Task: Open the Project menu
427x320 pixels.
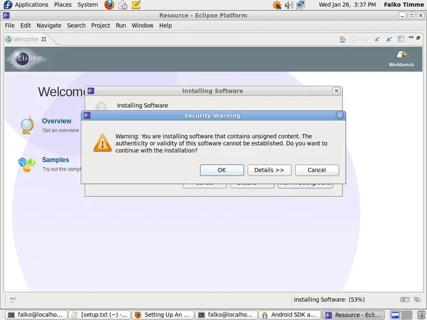Action: 100,25
